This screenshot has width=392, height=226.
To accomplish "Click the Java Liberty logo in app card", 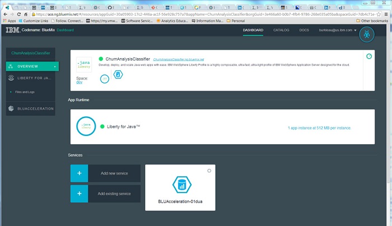I will (x=85, y=64).
